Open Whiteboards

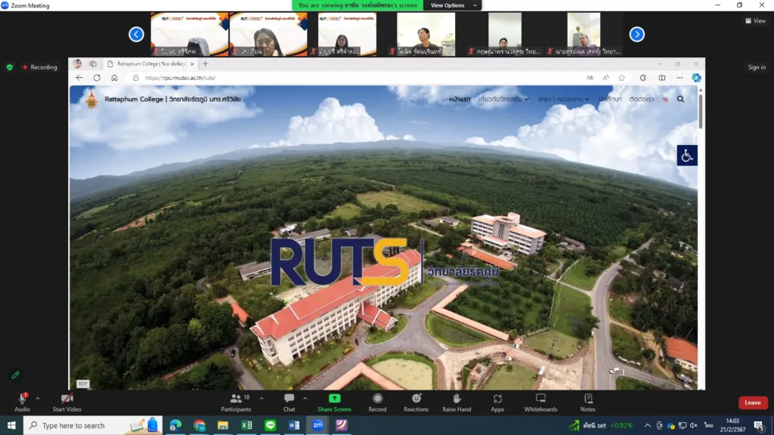pos(540,402)
